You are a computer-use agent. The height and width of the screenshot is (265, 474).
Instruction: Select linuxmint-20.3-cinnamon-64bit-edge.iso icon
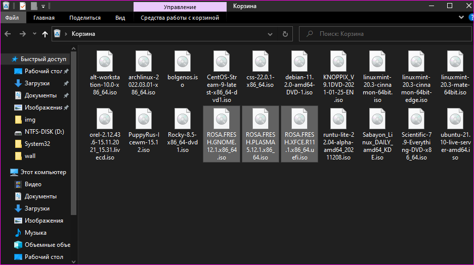click(x=416, y=61)
